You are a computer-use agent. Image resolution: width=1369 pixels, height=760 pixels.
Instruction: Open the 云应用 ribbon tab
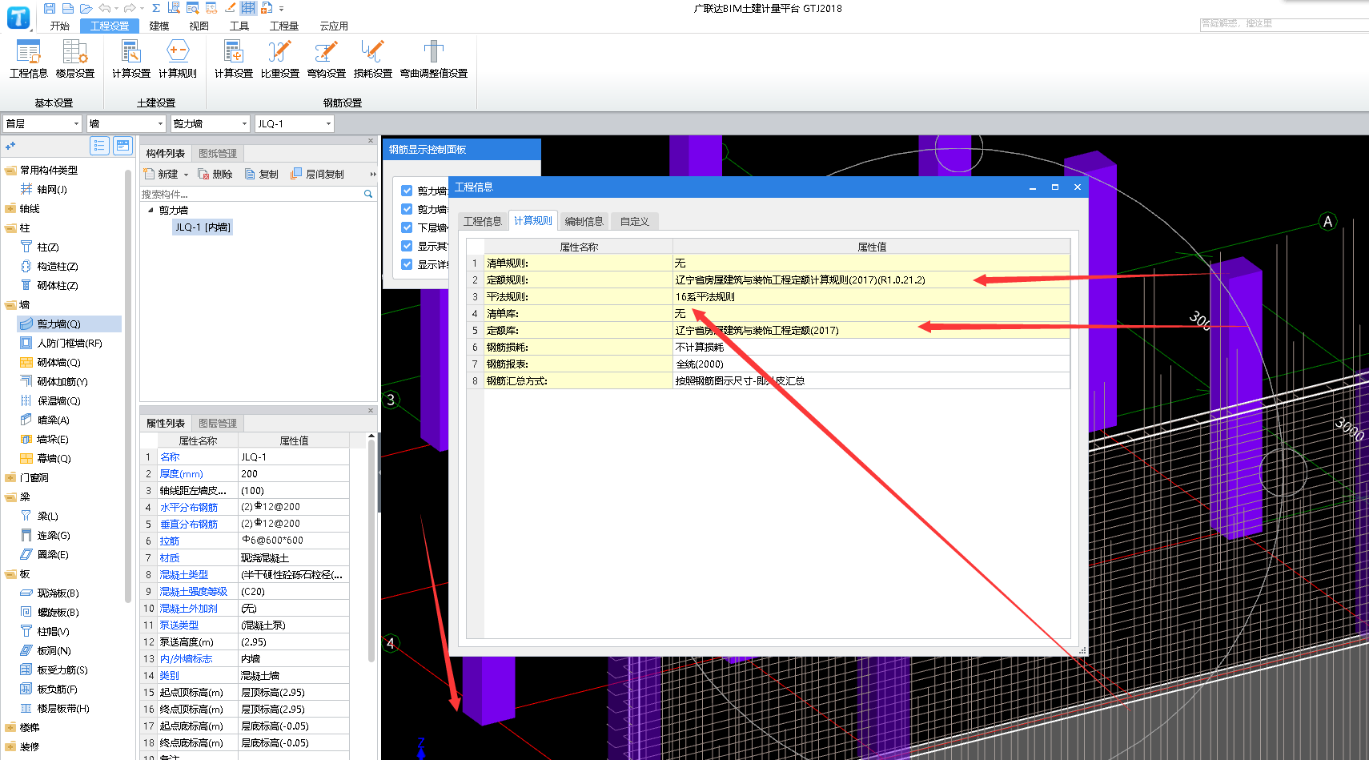pyautogui.click(x=334, y=26)
